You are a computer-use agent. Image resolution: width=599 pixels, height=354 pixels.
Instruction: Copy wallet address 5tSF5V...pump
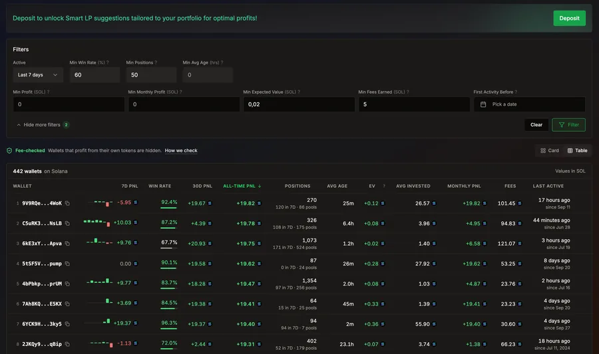click(67, 264)
